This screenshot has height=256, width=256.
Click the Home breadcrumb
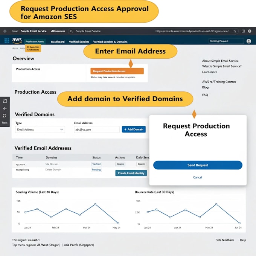point(15,48)
